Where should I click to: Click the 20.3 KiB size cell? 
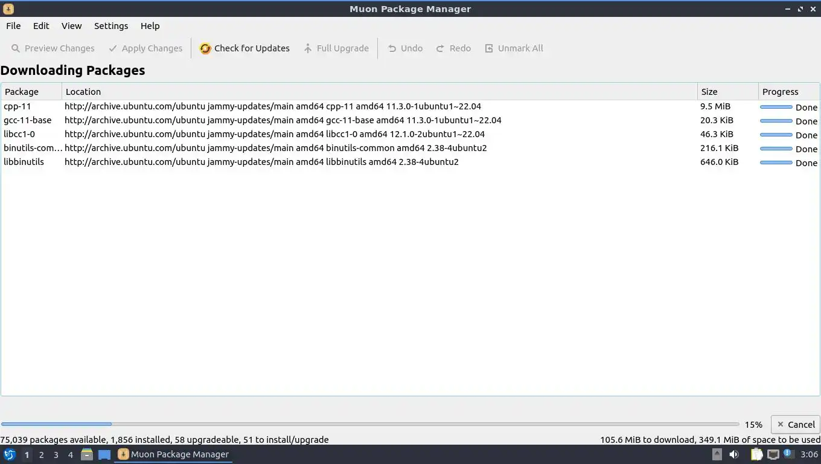click(717, 120)
